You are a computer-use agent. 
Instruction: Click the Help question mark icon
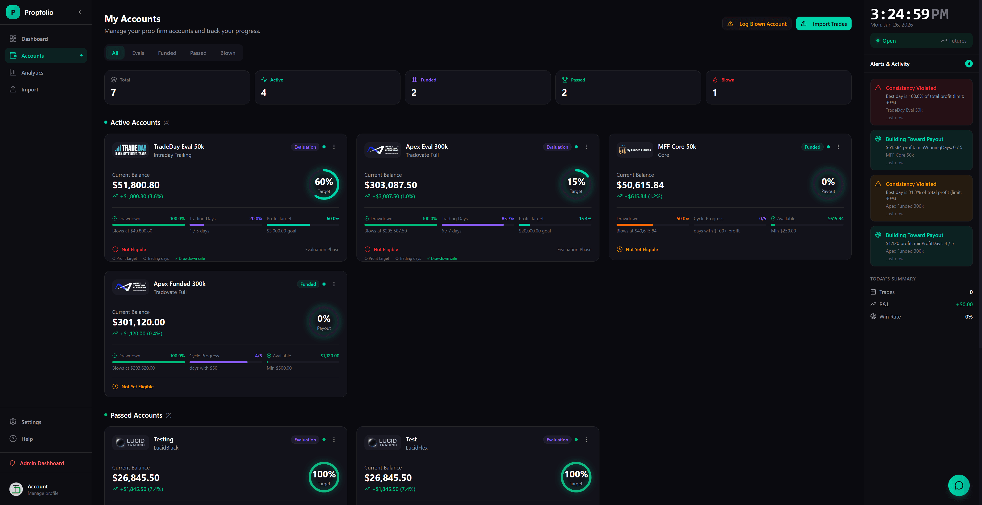(x=13, y=439)
